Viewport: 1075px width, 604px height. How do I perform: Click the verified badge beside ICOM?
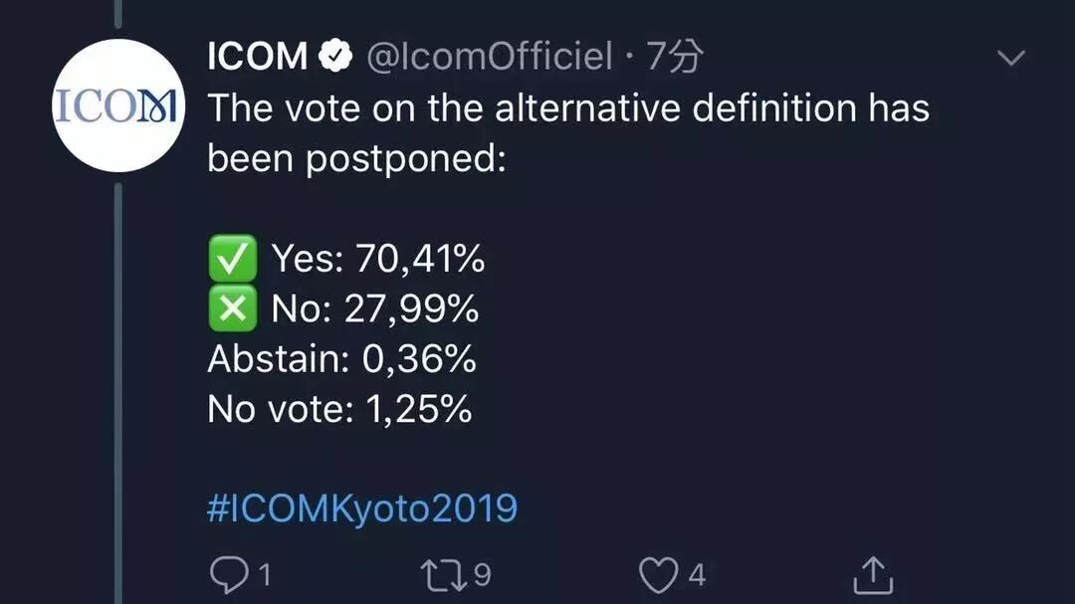click(337, 58)
